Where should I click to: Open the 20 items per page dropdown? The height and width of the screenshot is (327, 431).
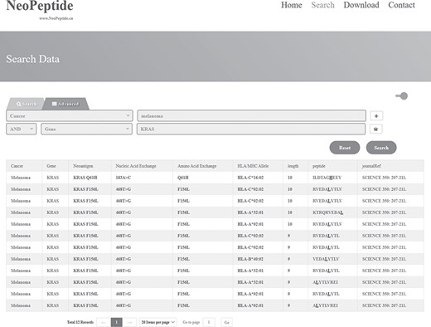coord(157,322)
